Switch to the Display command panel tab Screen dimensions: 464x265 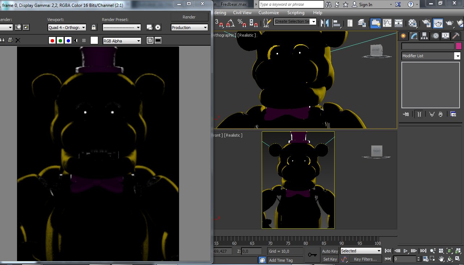(x=446, y=36)
